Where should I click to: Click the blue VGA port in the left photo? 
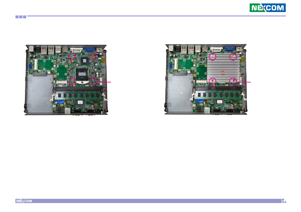(89, 49)
